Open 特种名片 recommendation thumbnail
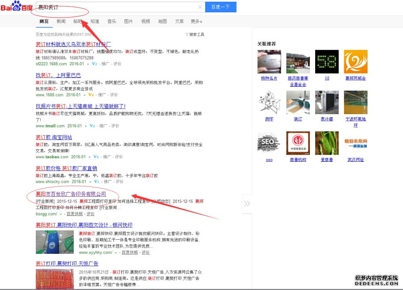Viewport: 403px width, 290px height. pyautogui.click(x=269, y=62)
